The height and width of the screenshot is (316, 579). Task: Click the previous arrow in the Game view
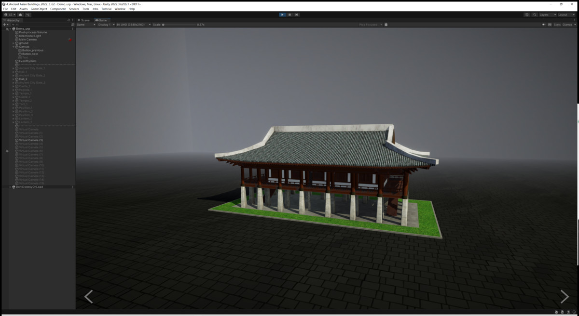pyautogui.click(x=89, y=297)
